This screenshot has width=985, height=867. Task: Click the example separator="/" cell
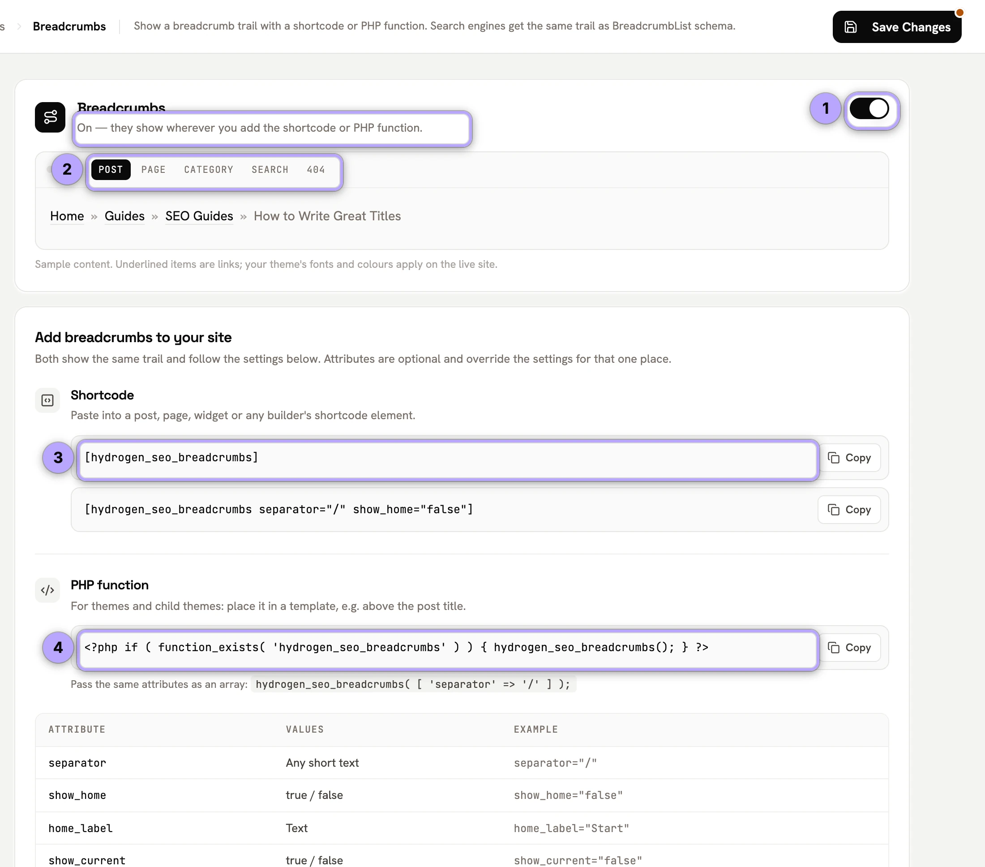click(555, 764)
